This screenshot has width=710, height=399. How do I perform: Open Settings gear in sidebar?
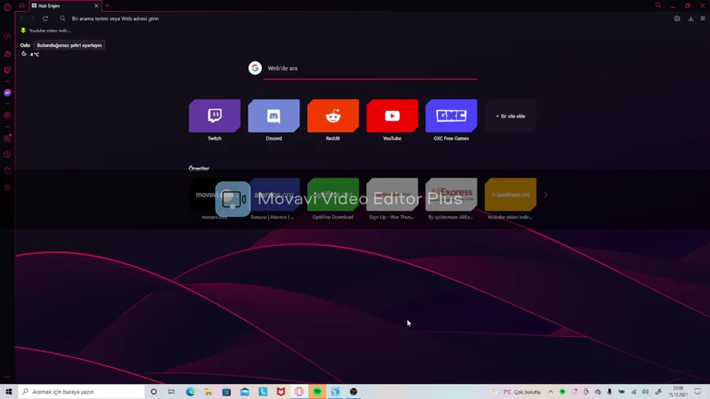[x=7, y=188]
